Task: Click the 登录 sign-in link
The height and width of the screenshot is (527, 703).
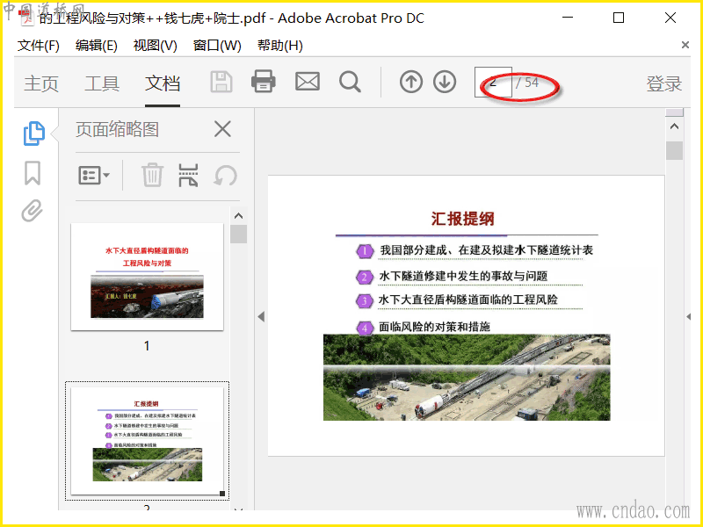Action: (x=664, y=83)
